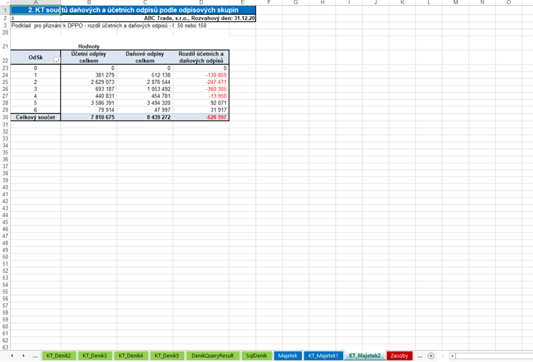Open the blue Majetek sheet tab
The height and width of the screenshot is (362, 533).
(287, 355)
